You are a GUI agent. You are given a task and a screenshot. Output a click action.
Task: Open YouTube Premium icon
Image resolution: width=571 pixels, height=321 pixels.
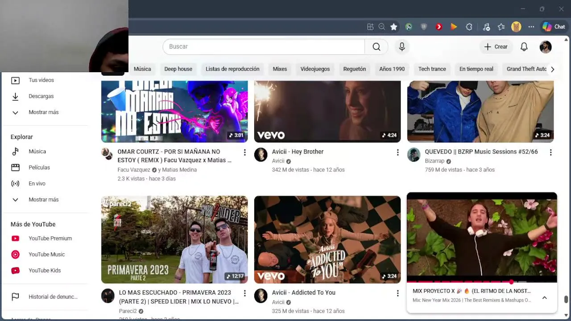15,239
